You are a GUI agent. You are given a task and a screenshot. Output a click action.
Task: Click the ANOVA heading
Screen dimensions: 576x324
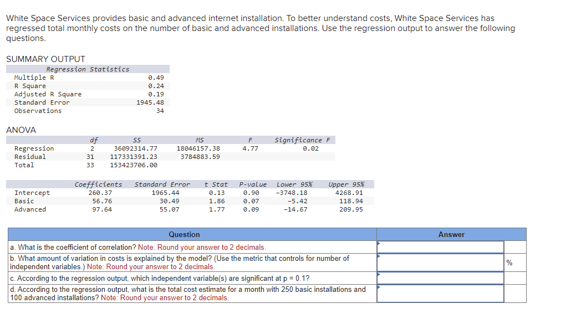21,130
